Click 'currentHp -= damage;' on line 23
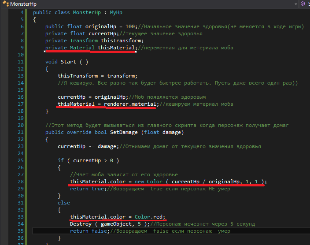The width and height of the screenshot is (310, 245). click(x=88, y=146)
